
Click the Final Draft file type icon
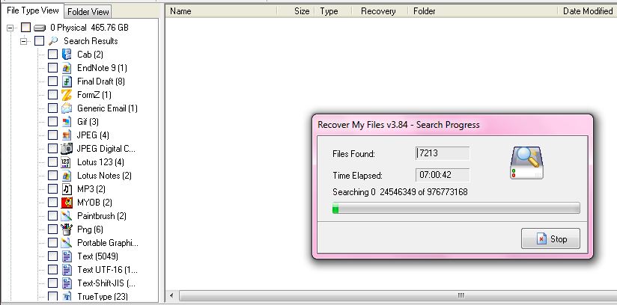click(67, 81)
